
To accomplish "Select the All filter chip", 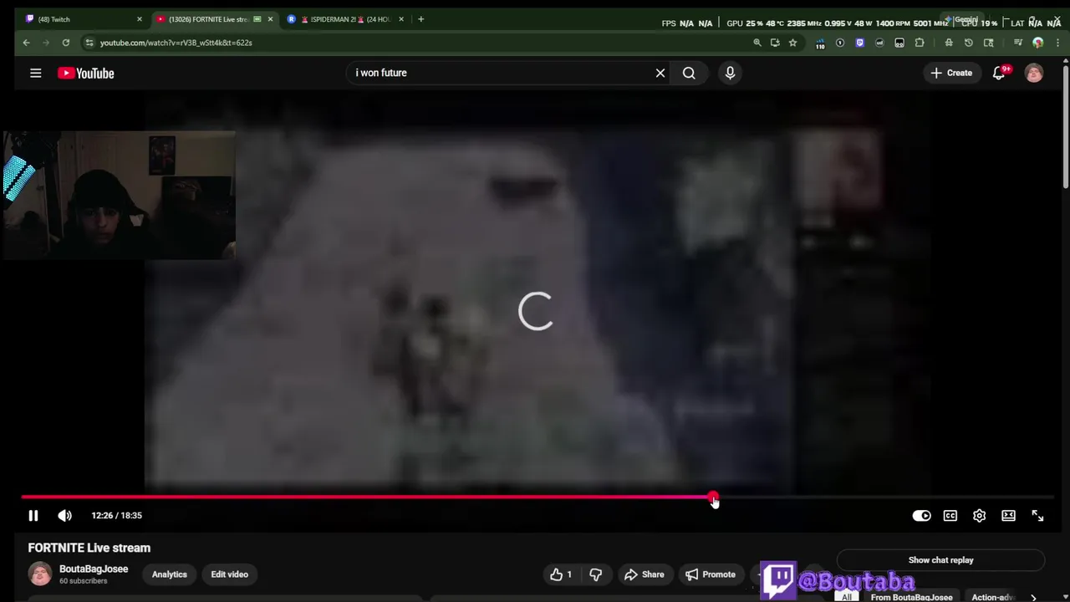I will [847, 597].
